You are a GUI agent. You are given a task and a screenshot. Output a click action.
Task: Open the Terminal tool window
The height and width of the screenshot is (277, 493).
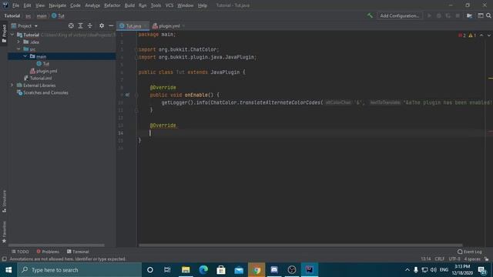[x=78, y=252]
